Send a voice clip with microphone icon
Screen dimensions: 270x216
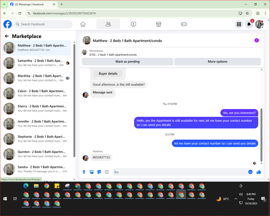tap(84, 172)
